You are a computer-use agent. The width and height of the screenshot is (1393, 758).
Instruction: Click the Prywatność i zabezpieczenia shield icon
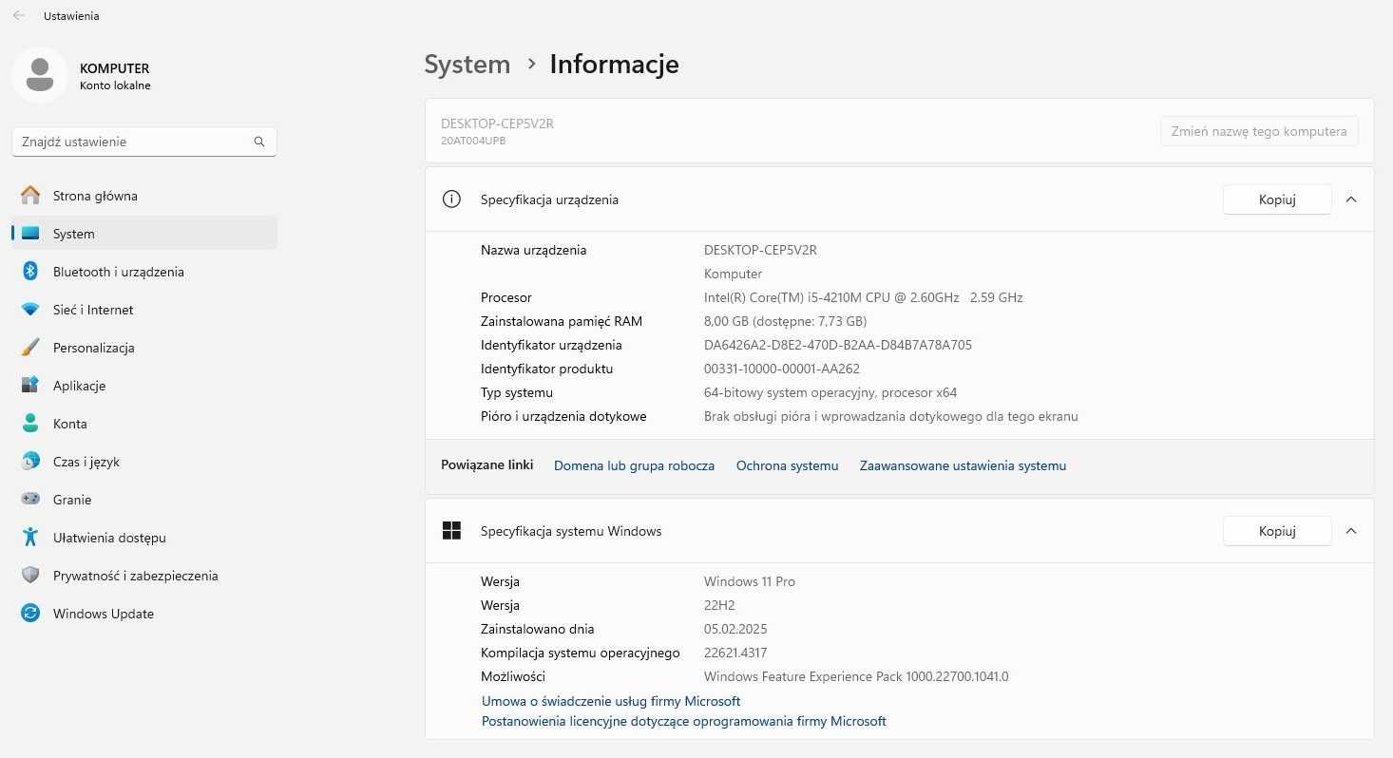click(x=30, y=576)
